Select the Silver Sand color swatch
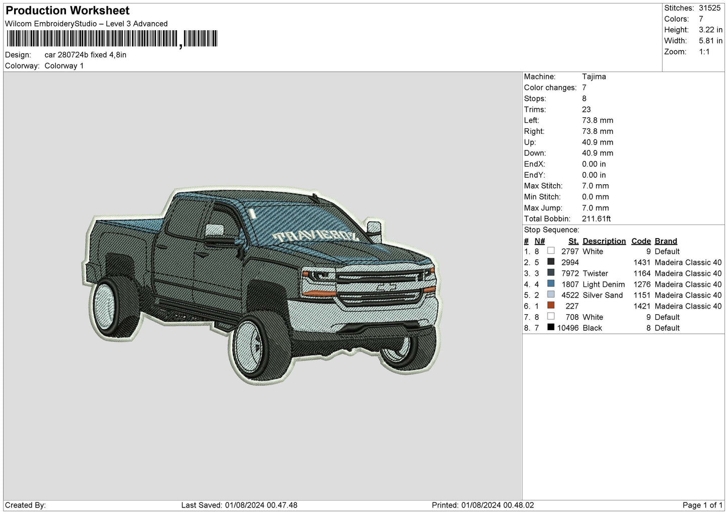 (x=551, y=295)
